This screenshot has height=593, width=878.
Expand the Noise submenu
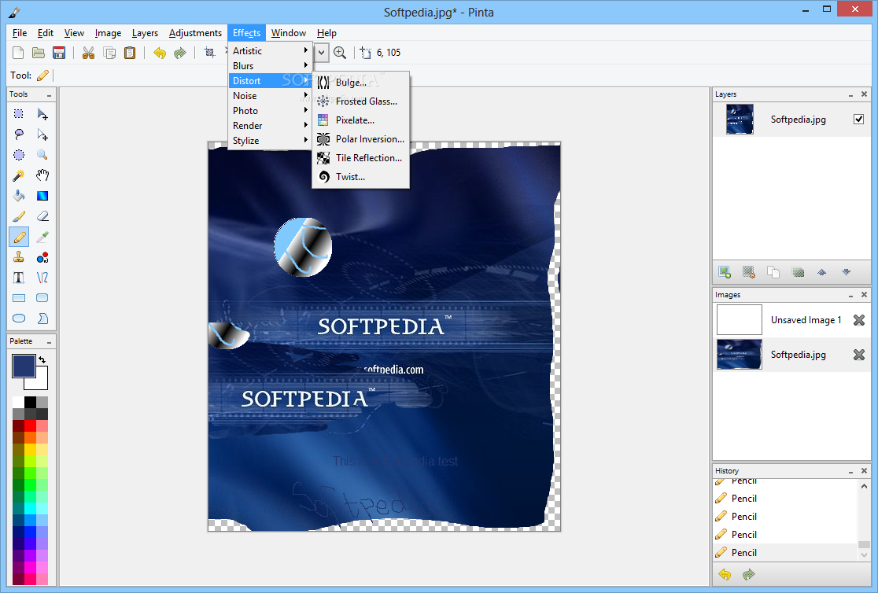pos(270,96)
